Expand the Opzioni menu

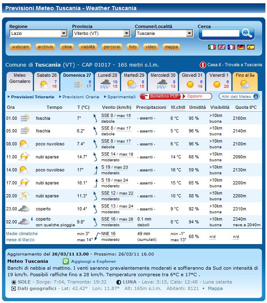(197, 96)
